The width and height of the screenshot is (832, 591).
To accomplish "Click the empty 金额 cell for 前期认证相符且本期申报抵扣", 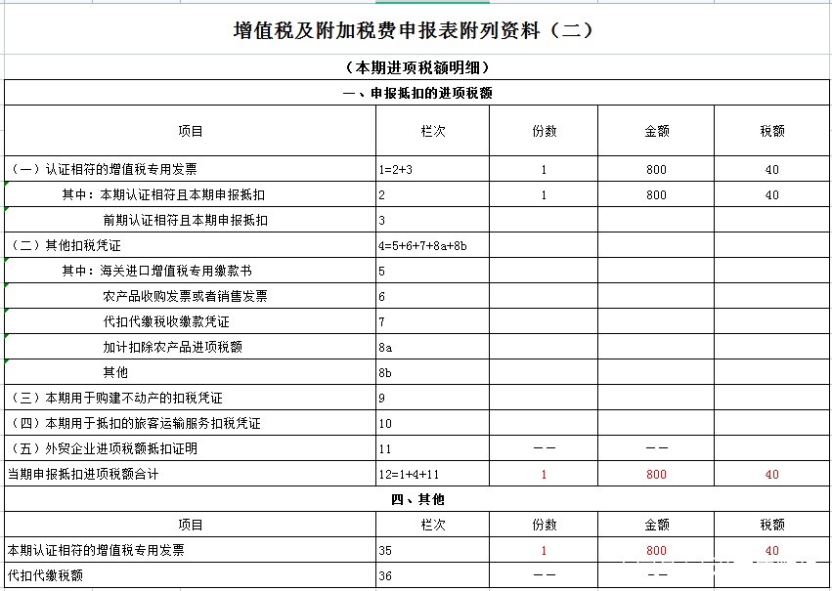I will 656,221.
